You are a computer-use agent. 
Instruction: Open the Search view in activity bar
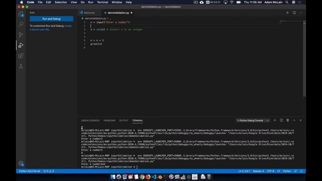[21, 24]
